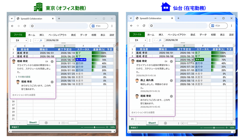The image size is (244, 137).
Task: Select データ tab in Sendai window
Action: pos(203,35)
